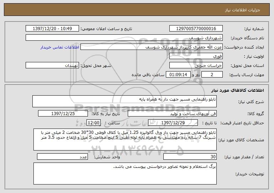Select the label شهر محل تحویل
Image resolution: width=274 pixels, height=193 pixels.
click(x=96, y=66)
